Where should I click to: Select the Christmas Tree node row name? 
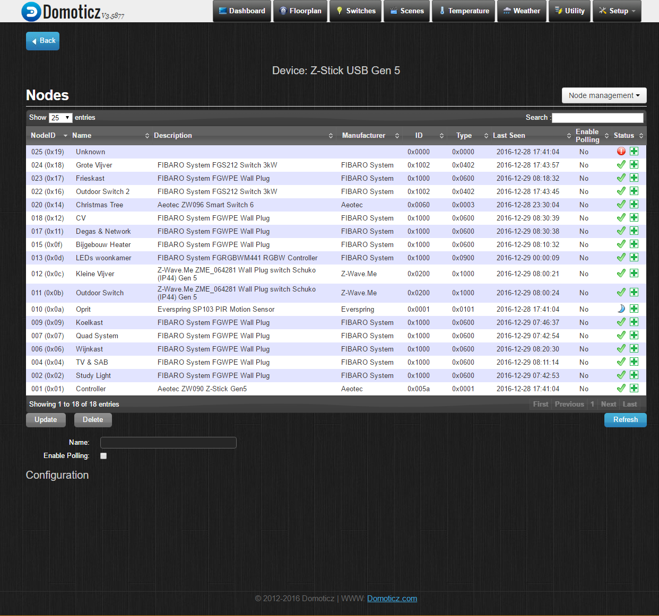pyautogui.click(x=99, y=205)
